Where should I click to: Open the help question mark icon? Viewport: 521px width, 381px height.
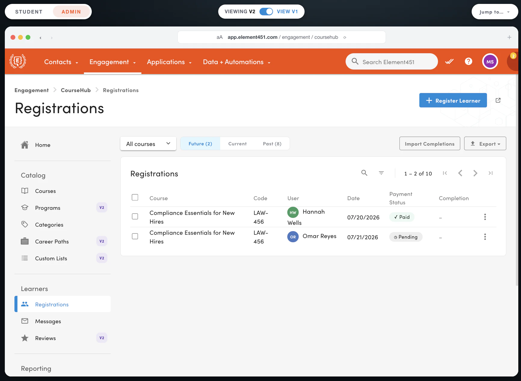point(468,61)
